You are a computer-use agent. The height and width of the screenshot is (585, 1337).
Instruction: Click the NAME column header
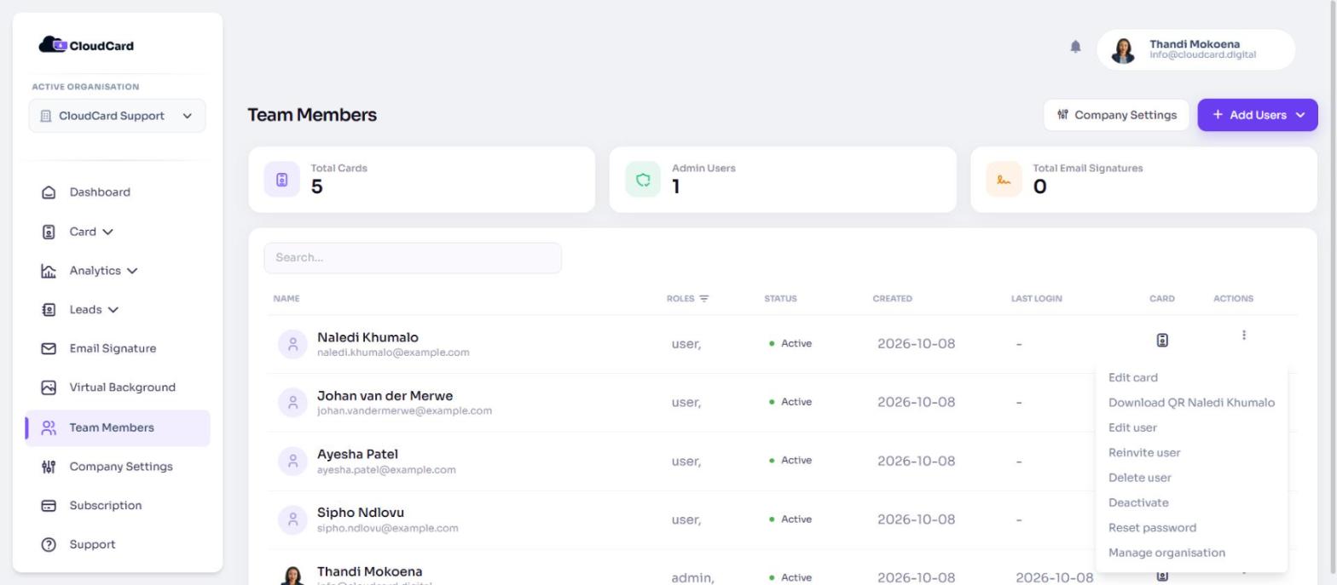point(286,299)
